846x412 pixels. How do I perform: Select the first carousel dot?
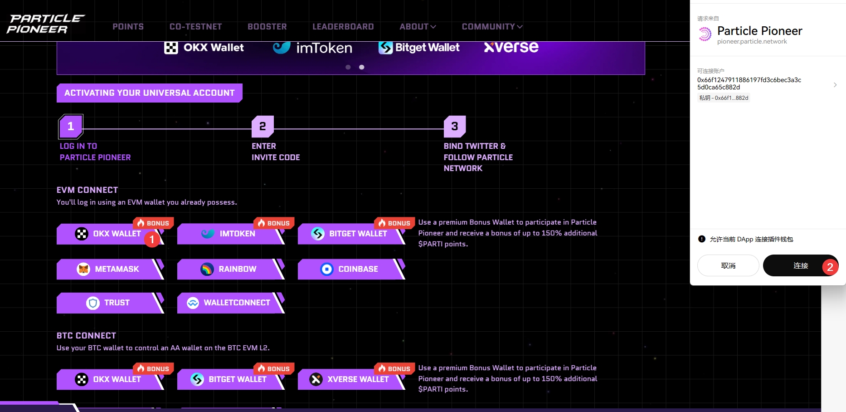click(x=348, y=67)
